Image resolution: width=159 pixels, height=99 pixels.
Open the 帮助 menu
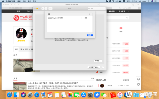point(34,1)
